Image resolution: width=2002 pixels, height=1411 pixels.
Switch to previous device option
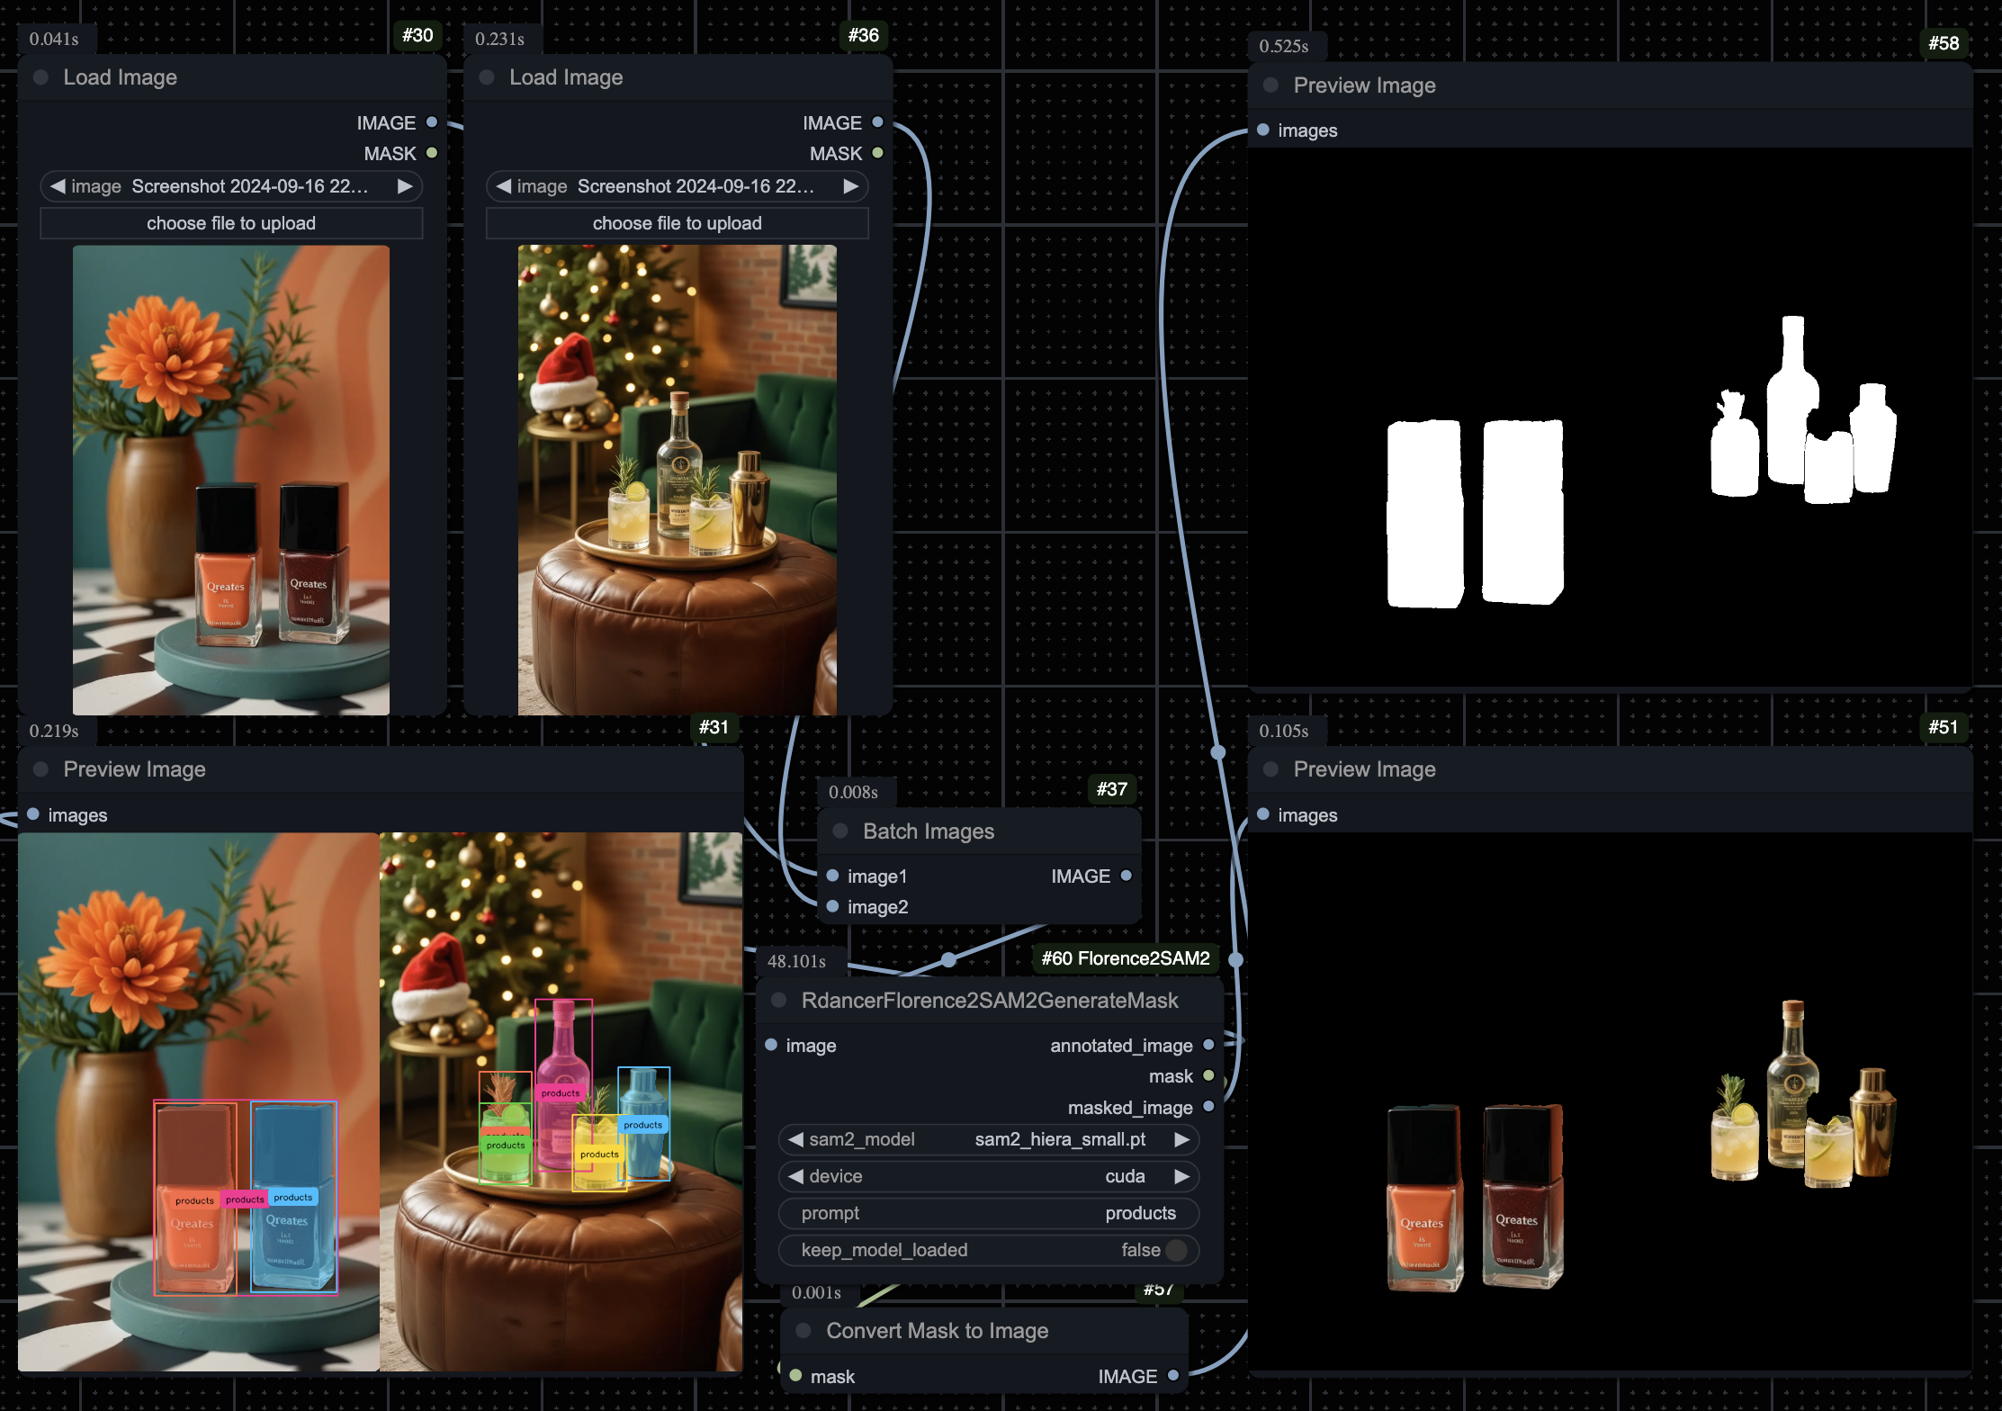795,1176
